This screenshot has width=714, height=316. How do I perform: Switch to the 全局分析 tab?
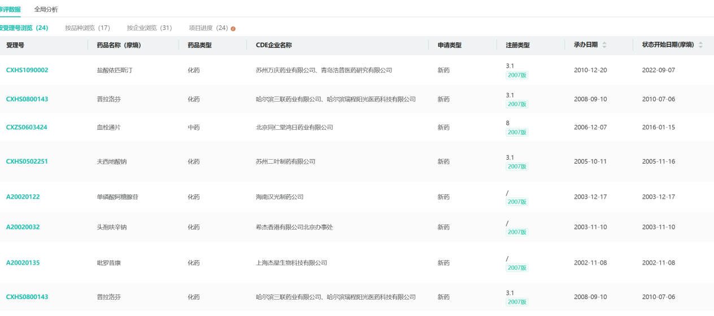click(46, 10)
